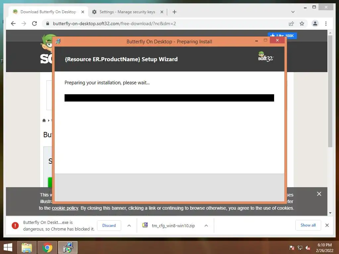339x254 pixels.
Task: Click installer icon in taskbar
Action: [68, 247]
